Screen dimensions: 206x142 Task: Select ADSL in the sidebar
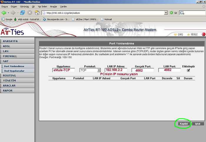17,46
